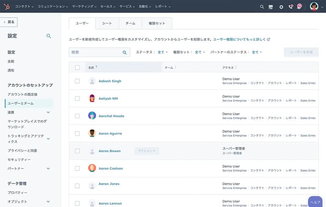Open the コミュニケーション top menu
This screenshot has width=326, height=207.
click(x=53, y=7)
